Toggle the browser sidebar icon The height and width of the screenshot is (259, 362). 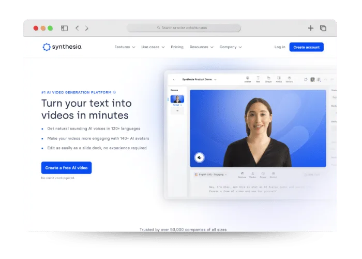tap(65, 28)
